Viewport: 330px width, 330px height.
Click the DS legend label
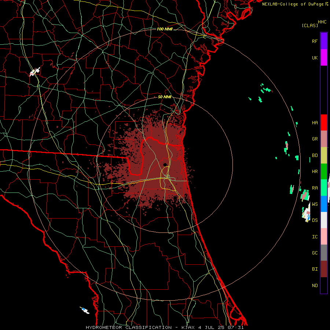315,220
